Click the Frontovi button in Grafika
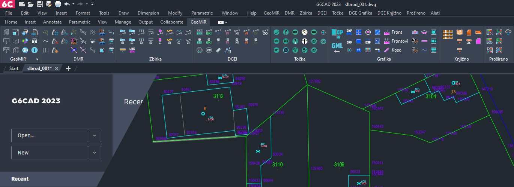The image size is (514, 187). tap(396, 41)
